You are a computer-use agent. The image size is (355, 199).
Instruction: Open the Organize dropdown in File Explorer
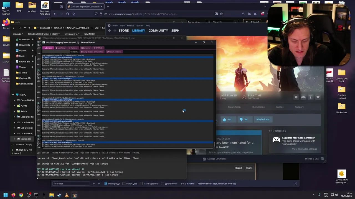[18, 34]
